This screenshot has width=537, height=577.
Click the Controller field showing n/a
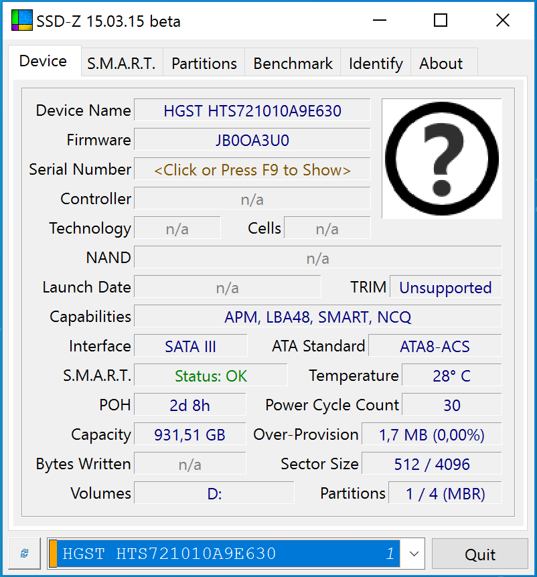click(252, 199)
